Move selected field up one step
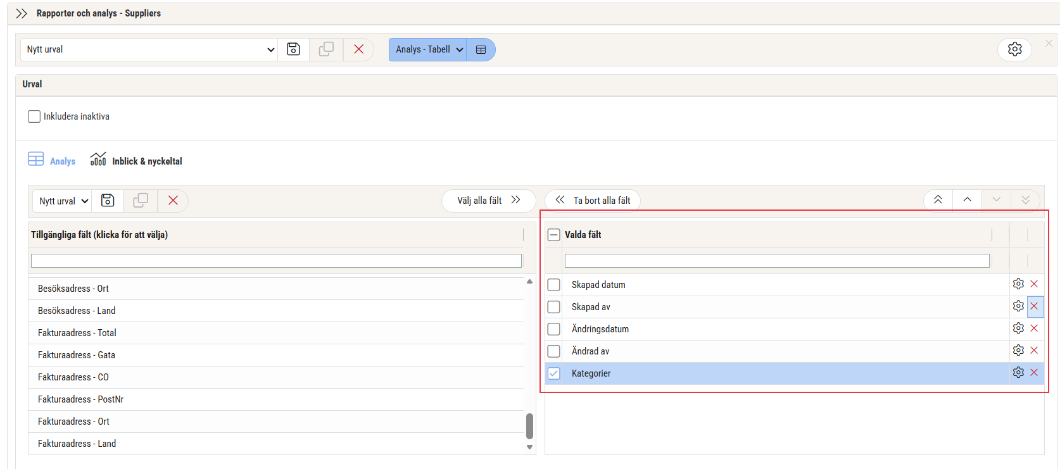Viewport: 1060px width, 469px height. coord(967,200)
